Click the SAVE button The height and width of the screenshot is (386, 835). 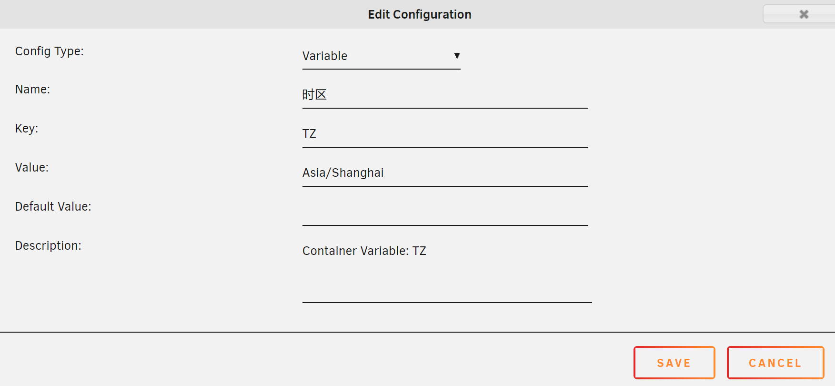pyautogui.click(x=674, y=363)
